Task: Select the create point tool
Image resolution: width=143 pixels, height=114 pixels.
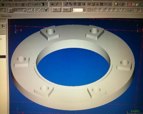Action: (3, 4)
